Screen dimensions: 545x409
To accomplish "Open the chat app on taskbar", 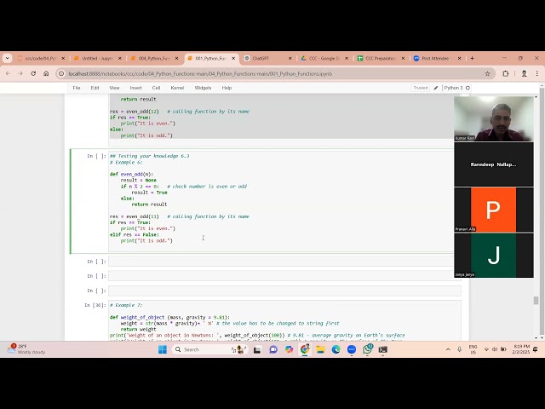I will point(273,349).
